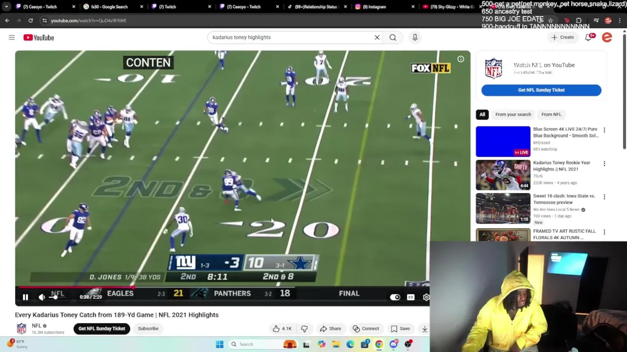This screenshot has height=352, width=627.
Task: Switch to the Relationship Status TikTok tab
Action: coord(316,7)
